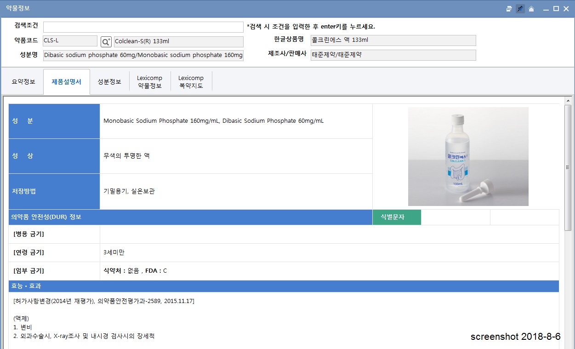This screenshot has height=349, width=575.
Task: Click the 제조사/판매사 field showing 태준제약/태준제약
Action: [x=393, y=55]
